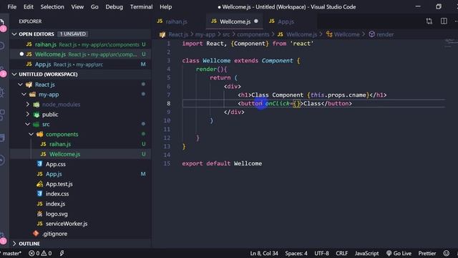Select Wellcome.js in Open Editors list
Screen dimensions: 458x258
point(80,54)
